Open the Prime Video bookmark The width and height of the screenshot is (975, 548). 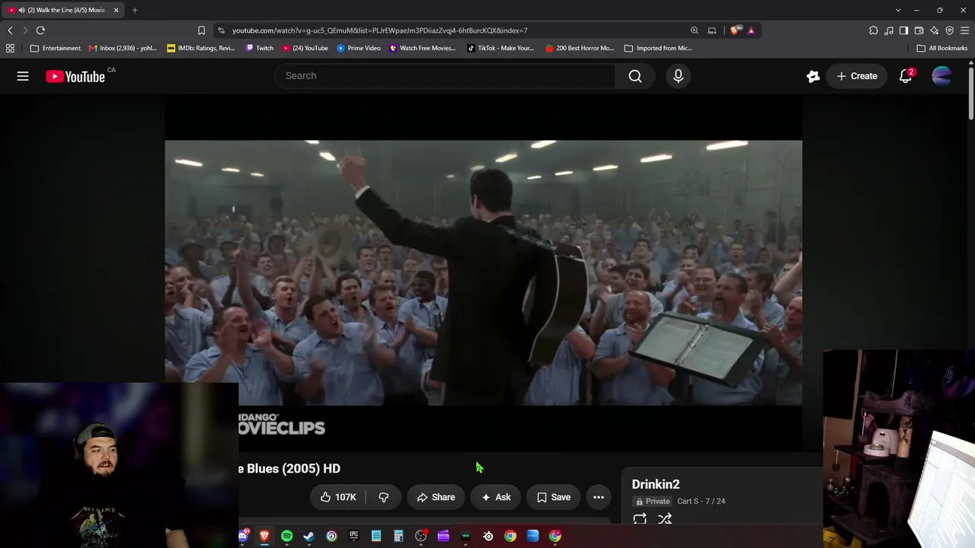click(359, 48)
